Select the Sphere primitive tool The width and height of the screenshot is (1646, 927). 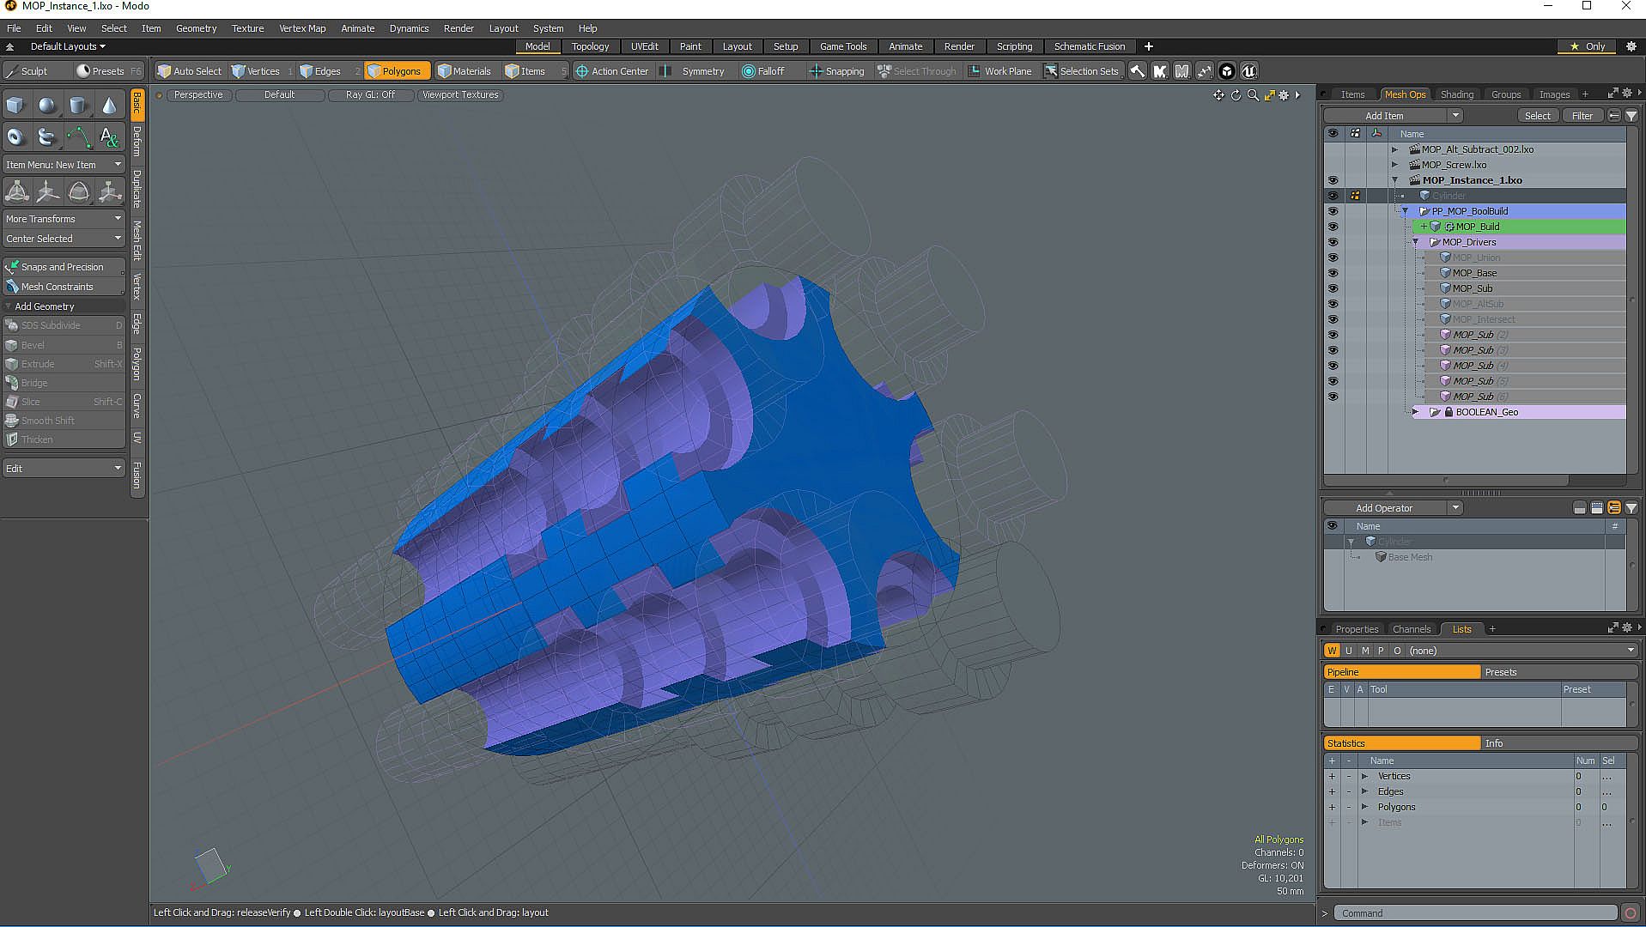coord(47,106)
